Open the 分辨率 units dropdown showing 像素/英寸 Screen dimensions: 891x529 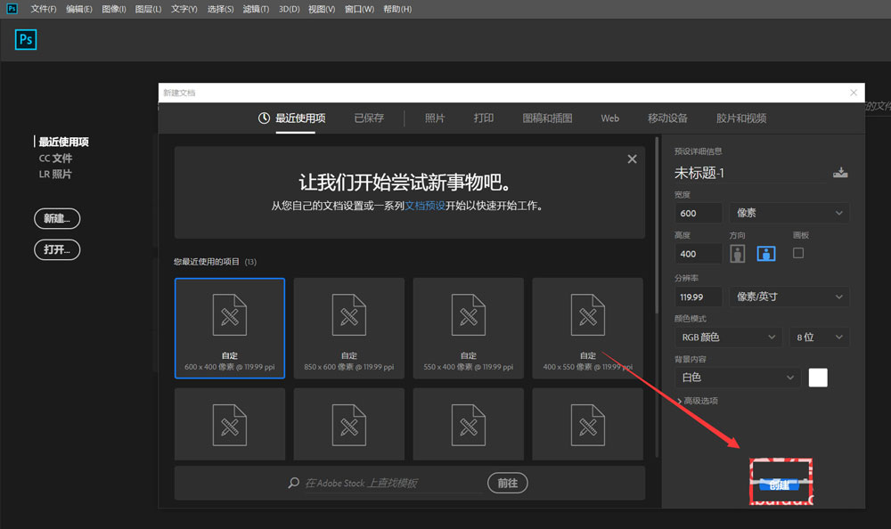tap(788, 297)
